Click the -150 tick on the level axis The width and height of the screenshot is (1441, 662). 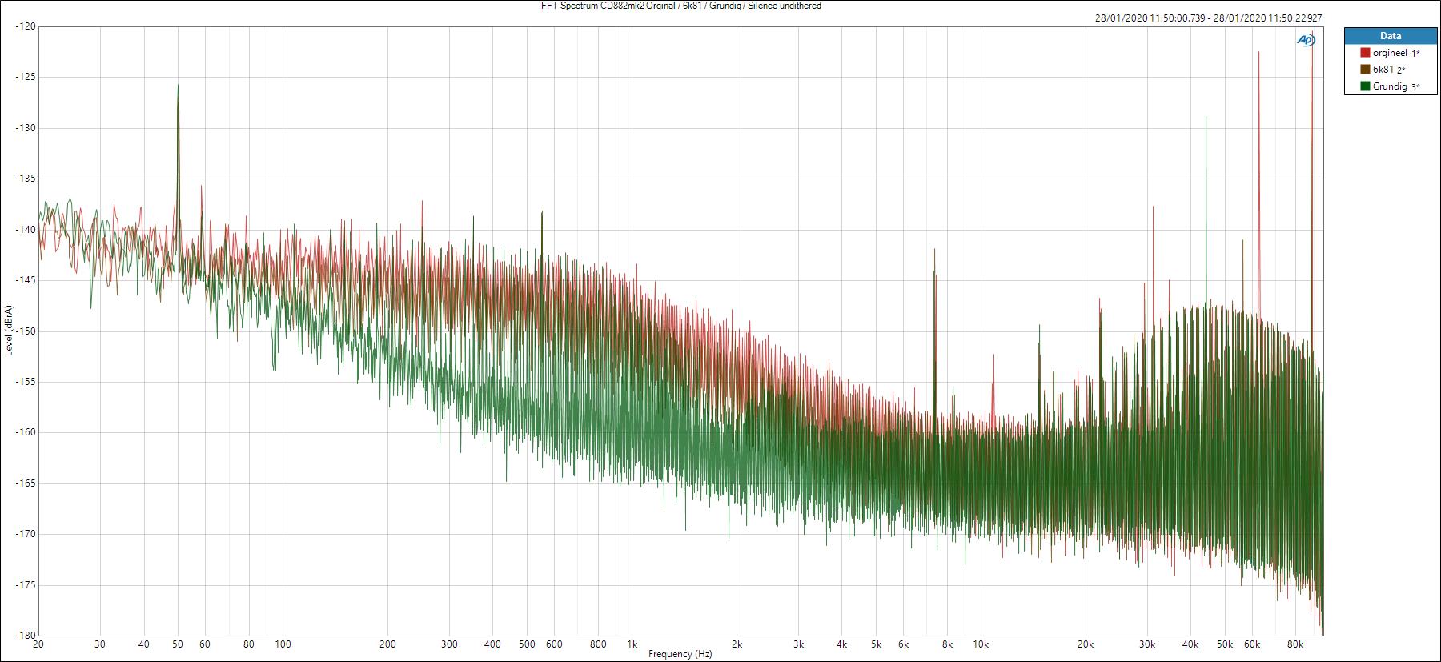click(25, 331)
